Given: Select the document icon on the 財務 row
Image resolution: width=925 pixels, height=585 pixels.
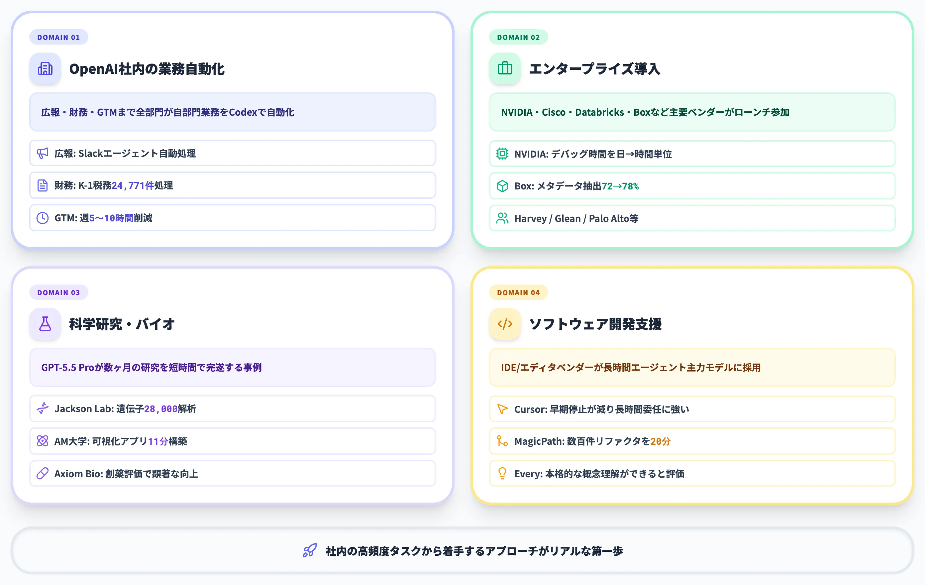Looking at the screenshot, I should (x=43, y=185).
